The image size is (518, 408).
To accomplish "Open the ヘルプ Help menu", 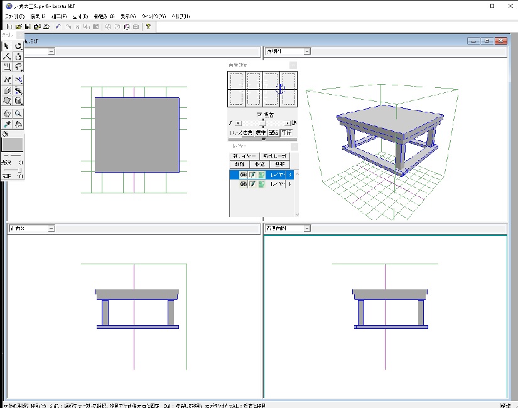I will pyautogui.click(x=180, y=16).
